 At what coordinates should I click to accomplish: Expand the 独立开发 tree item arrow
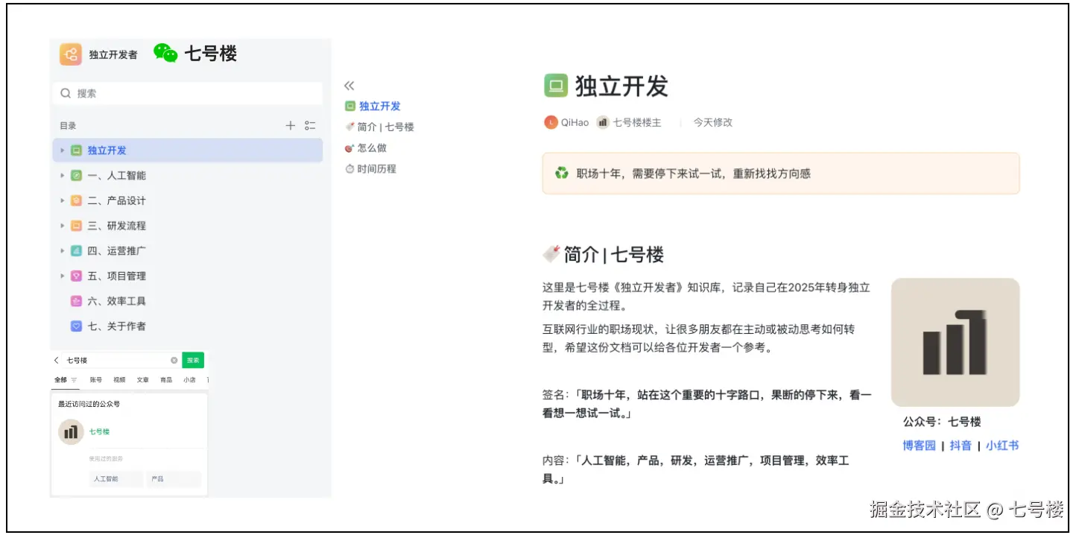63,151
